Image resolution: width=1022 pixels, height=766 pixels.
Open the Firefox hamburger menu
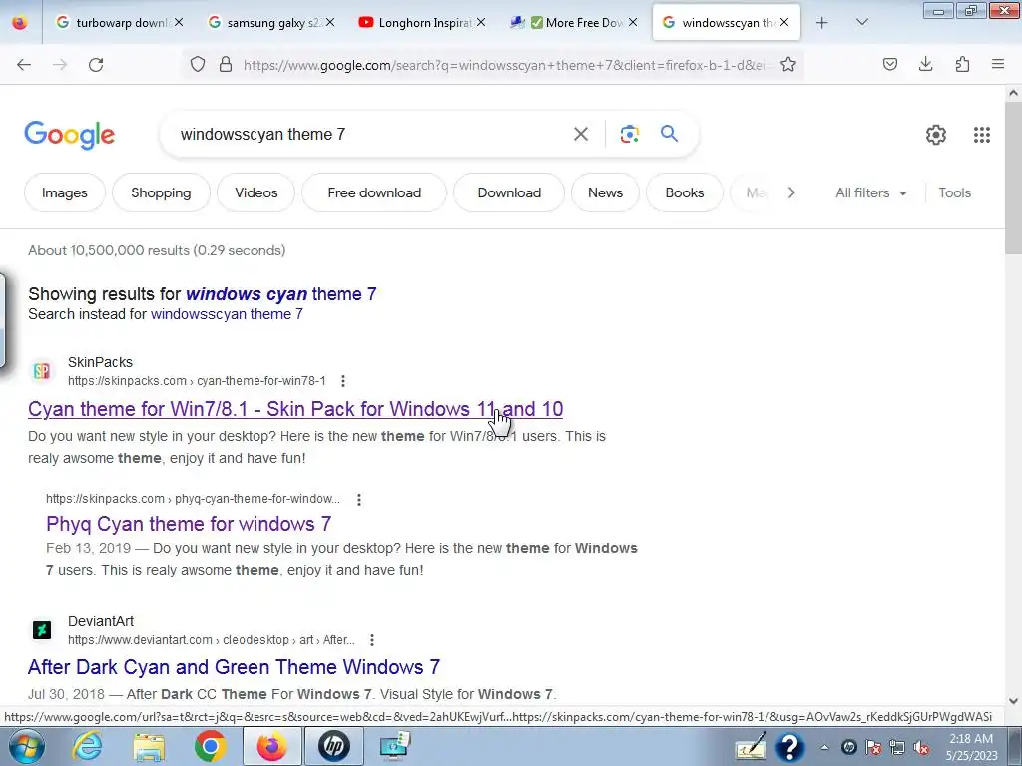coord(998,64)
